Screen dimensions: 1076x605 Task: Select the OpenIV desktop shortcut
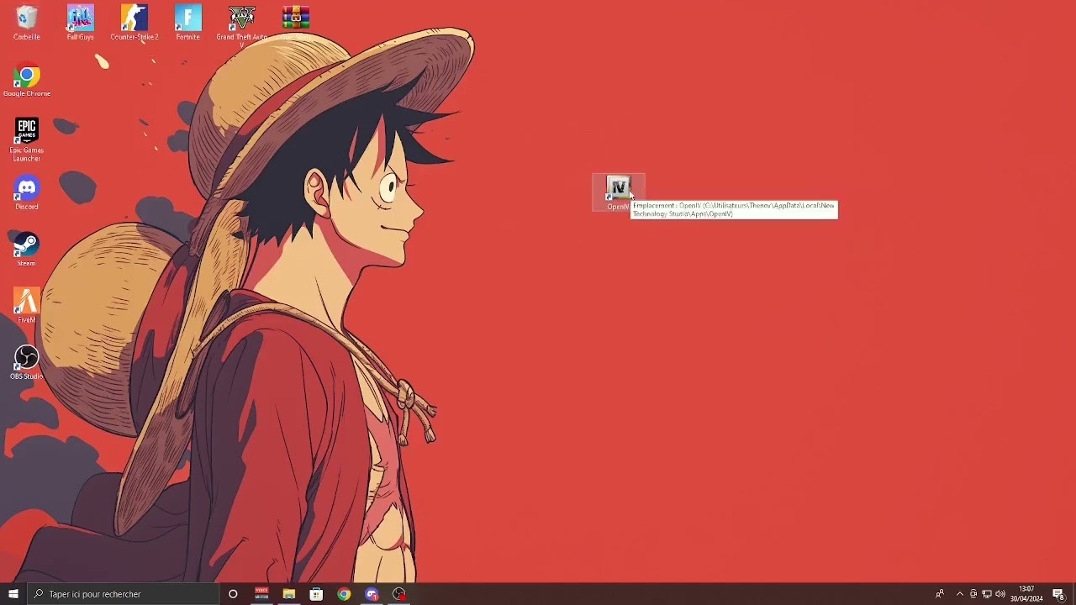[619, 193]
